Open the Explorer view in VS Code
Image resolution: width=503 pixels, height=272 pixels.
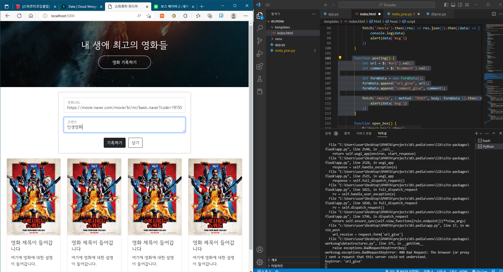coord(260,16)
